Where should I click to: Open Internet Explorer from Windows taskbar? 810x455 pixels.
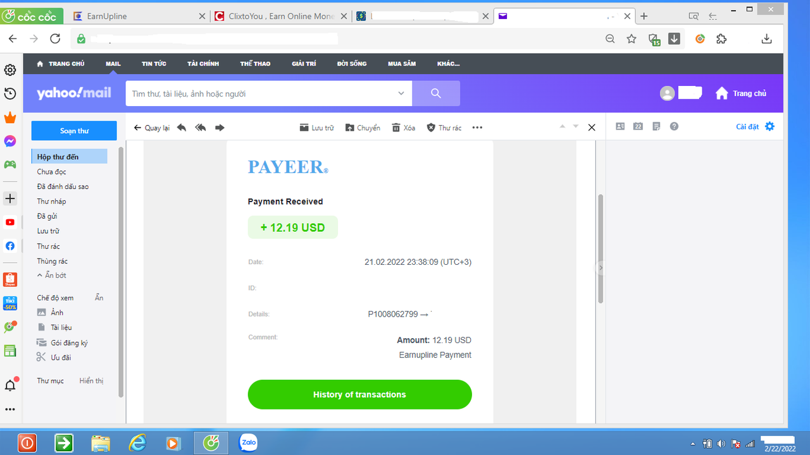137,443
